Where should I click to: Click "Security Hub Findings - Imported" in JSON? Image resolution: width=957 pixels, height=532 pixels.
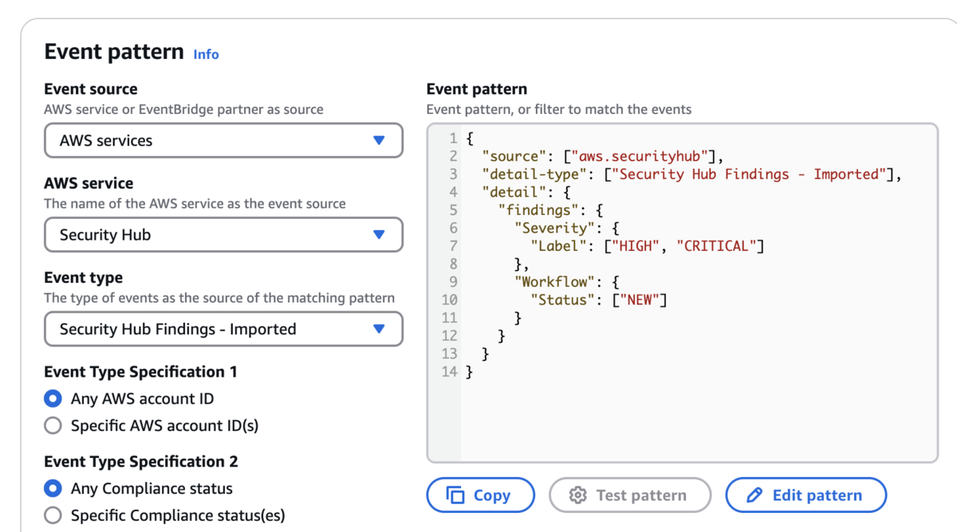pyautogui.click(x=748, y=174)
